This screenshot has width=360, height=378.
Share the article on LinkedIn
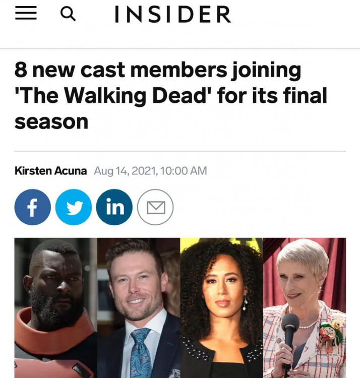(114, 207)
